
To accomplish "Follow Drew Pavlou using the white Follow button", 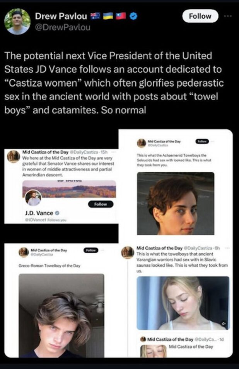I will point(200,16).
